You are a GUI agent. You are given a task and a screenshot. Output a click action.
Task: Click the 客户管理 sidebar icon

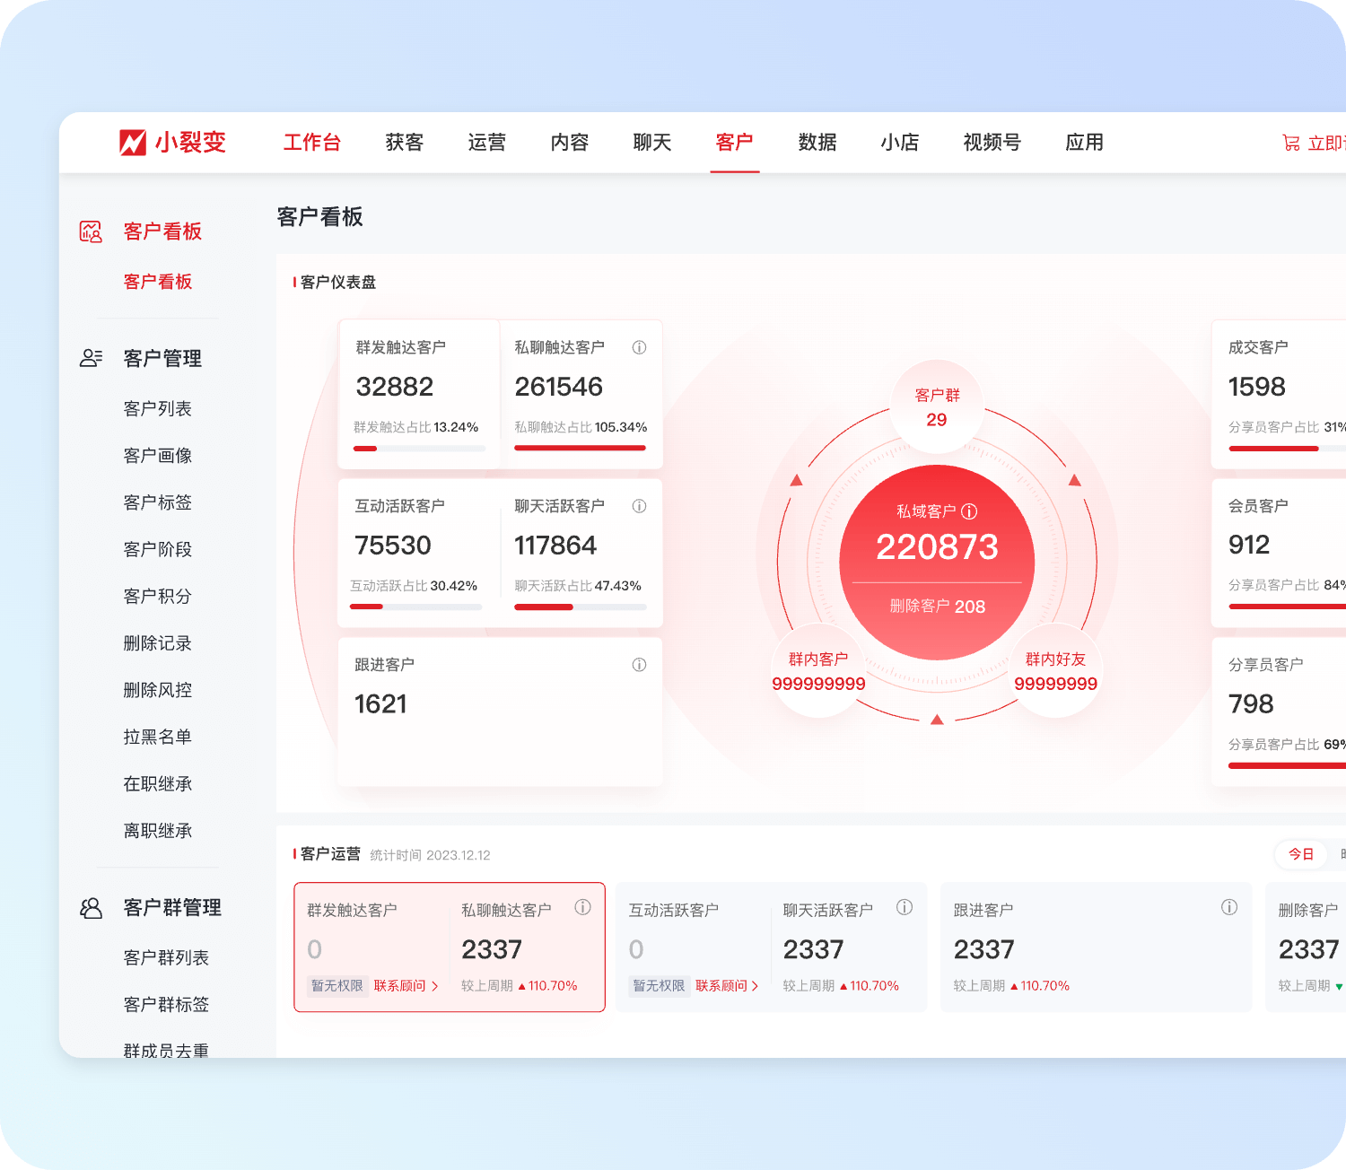click(x=91, y=359)
